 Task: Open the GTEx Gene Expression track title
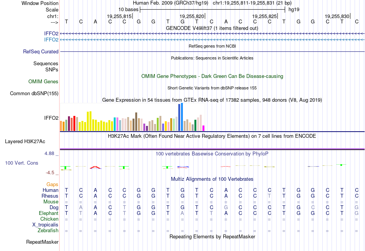coord(212,100)
